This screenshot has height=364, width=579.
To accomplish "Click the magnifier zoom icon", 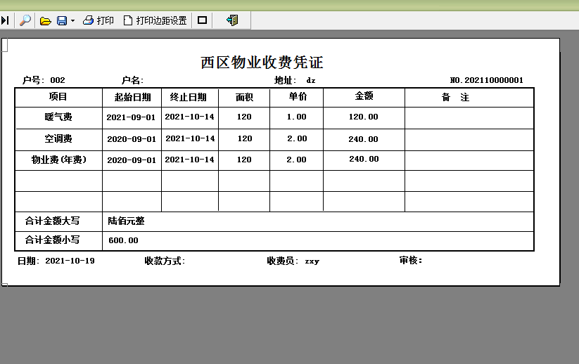I will pos(25,20).
